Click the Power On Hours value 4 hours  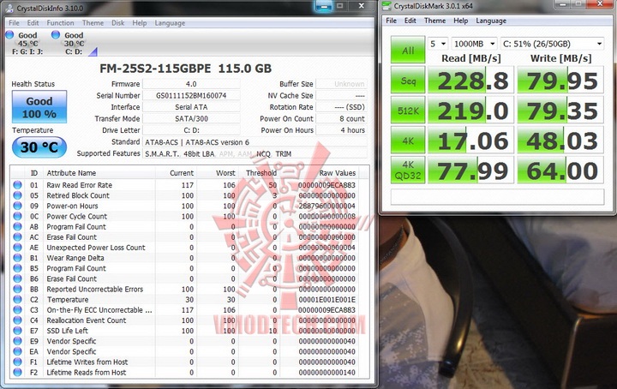pos(342,129)
